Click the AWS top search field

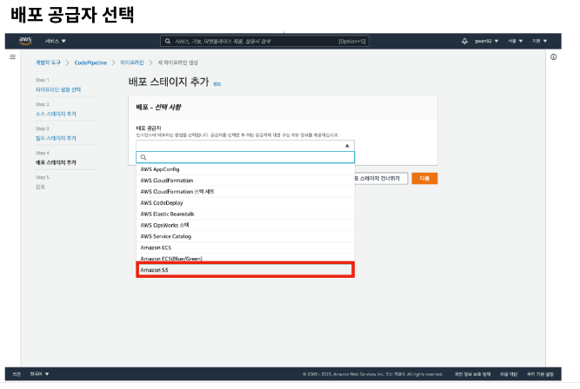pyautogui.click(x=264, y=41)
